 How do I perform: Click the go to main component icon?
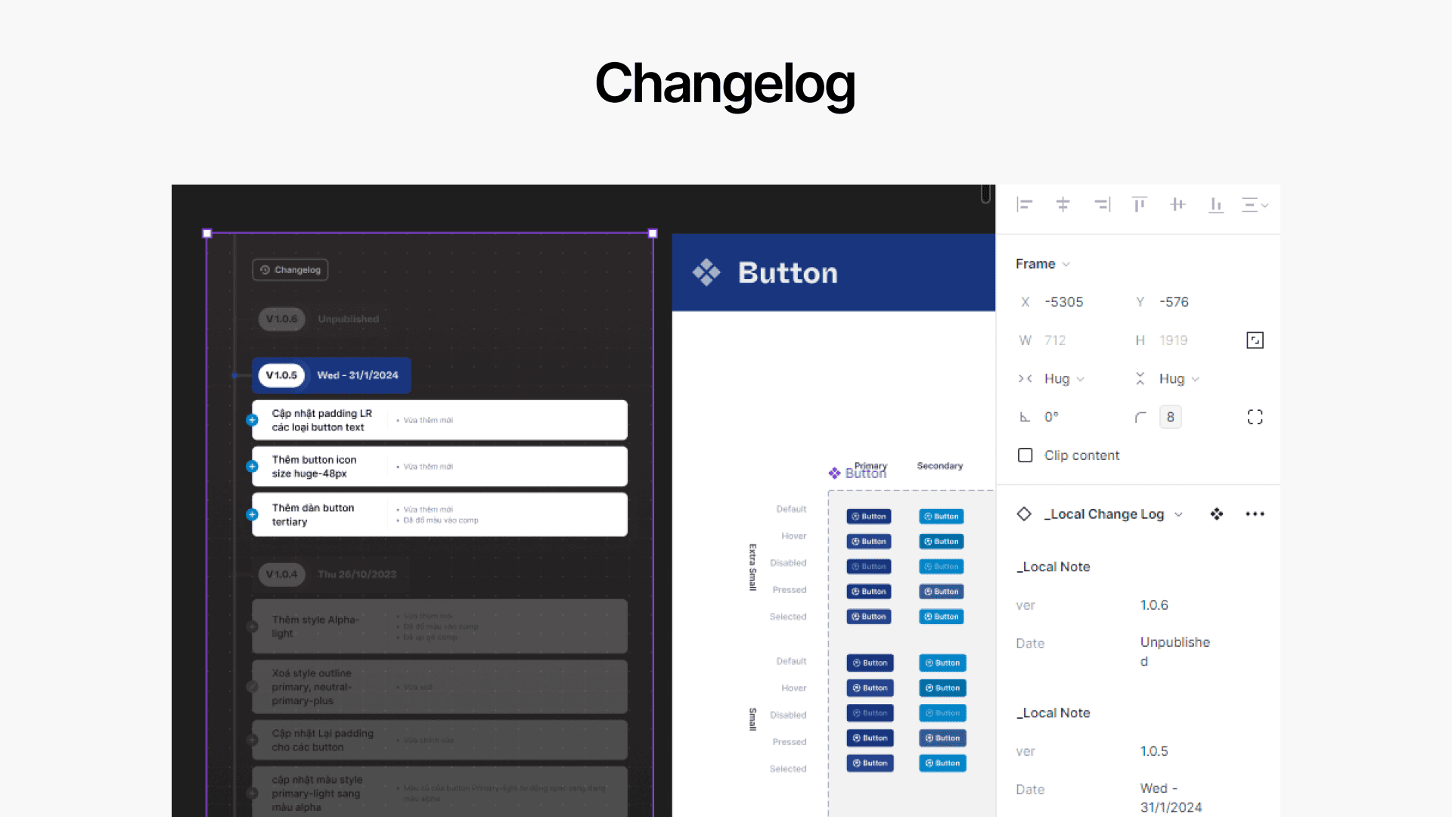point(1217,514)
